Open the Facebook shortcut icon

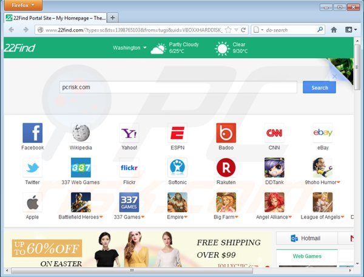(33, 132)
